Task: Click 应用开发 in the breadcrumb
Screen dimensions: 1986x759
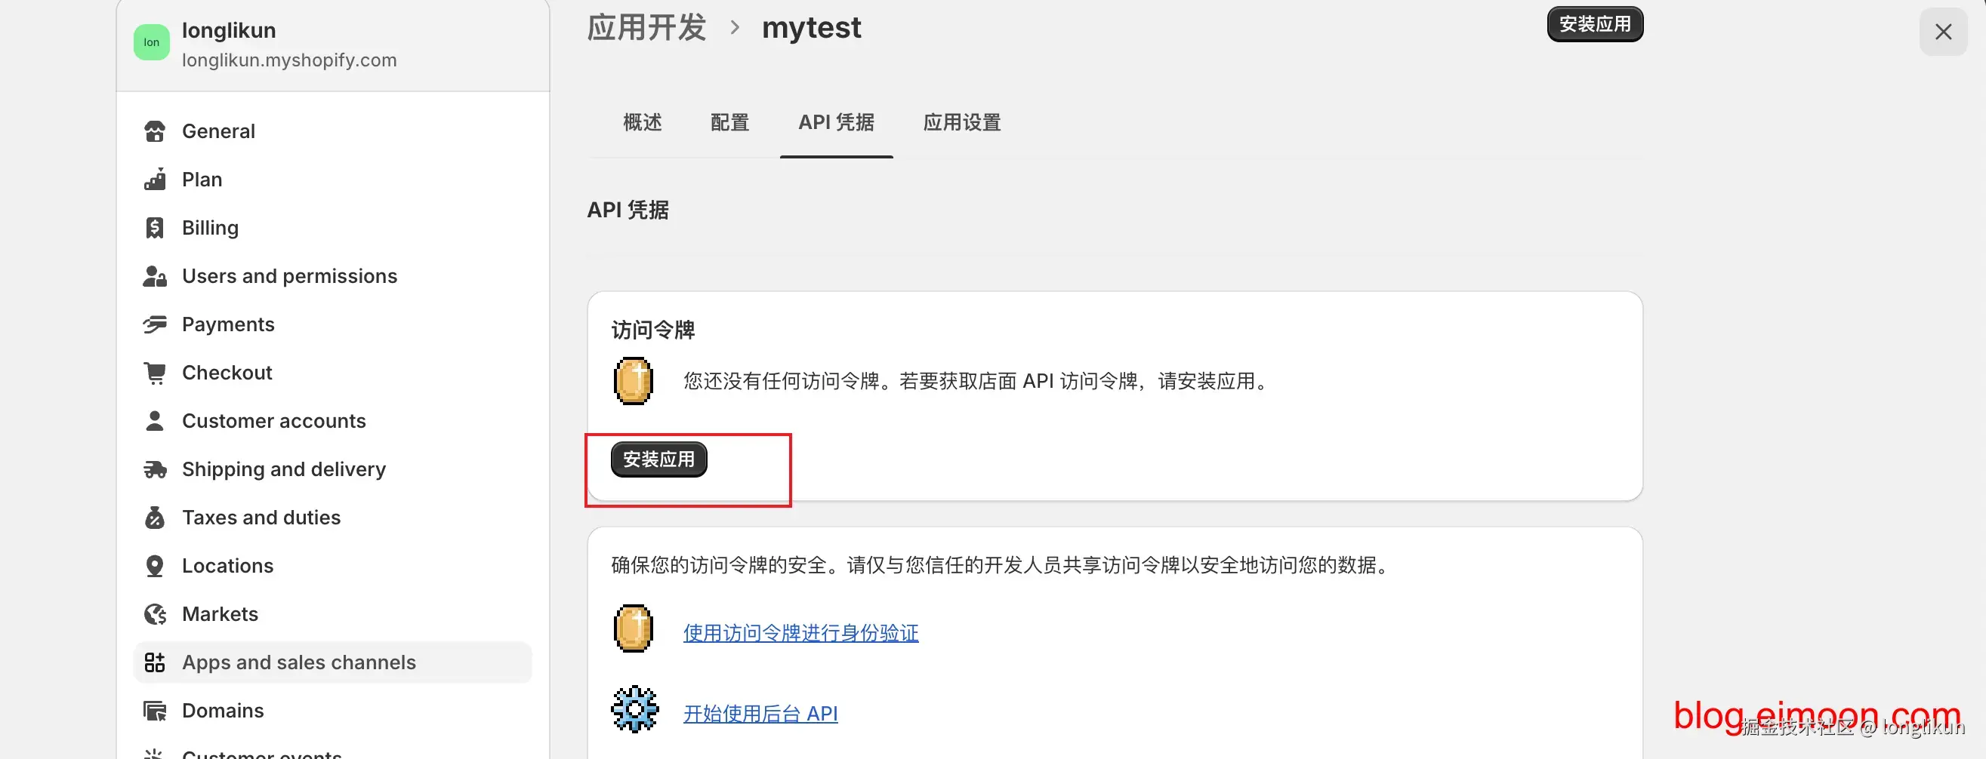Action: [647, 27]
